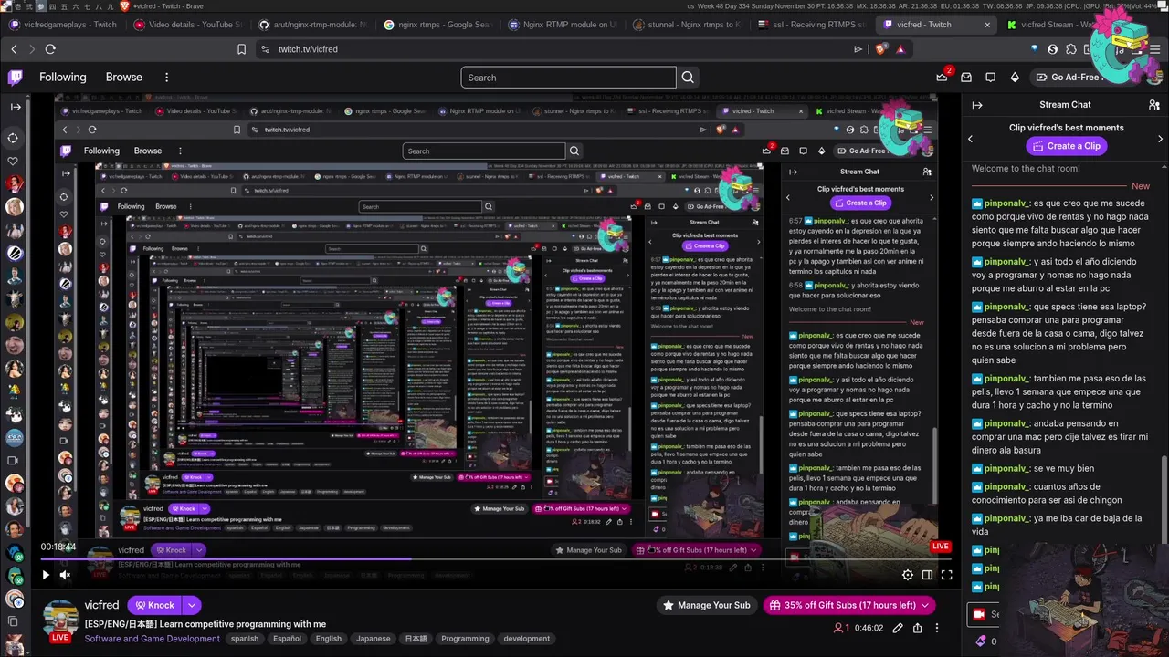Image resolution: width=1169 pixels, height=657 pixels.
Task: Open the Browse menu item
Action: 124,78
